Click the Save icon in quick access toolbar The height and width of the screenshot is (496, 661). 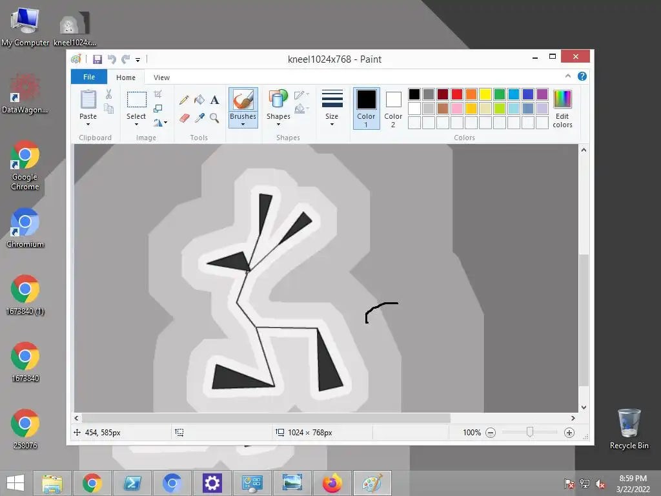(97, 59)
